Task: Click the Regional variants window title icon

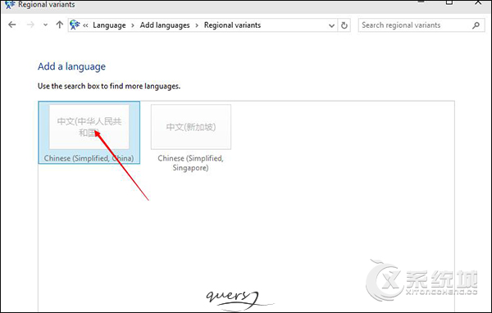Action: [x=10, y=4]
